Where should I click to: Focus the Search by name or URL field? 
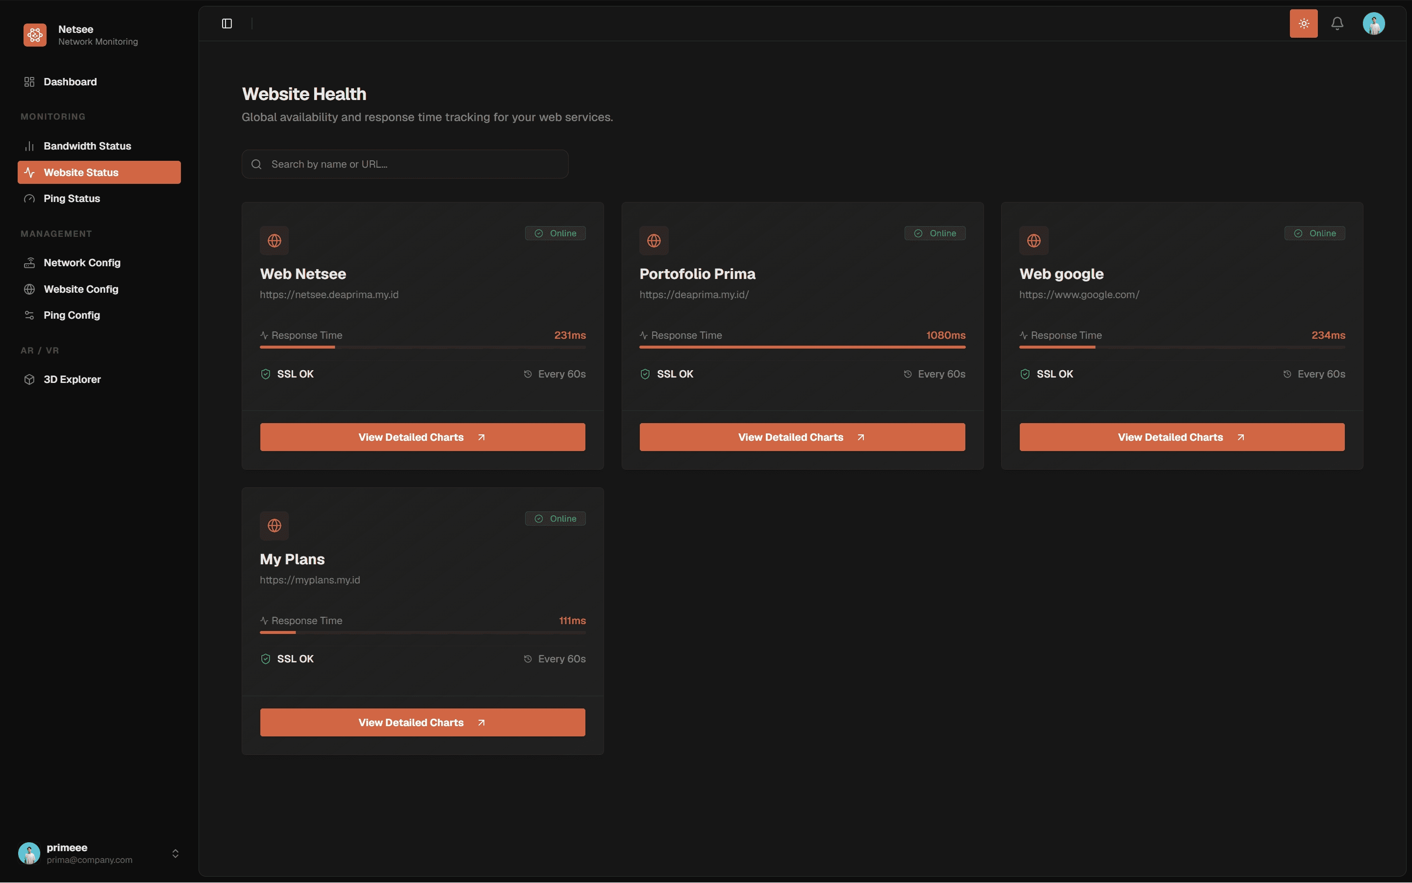[405, 164]
